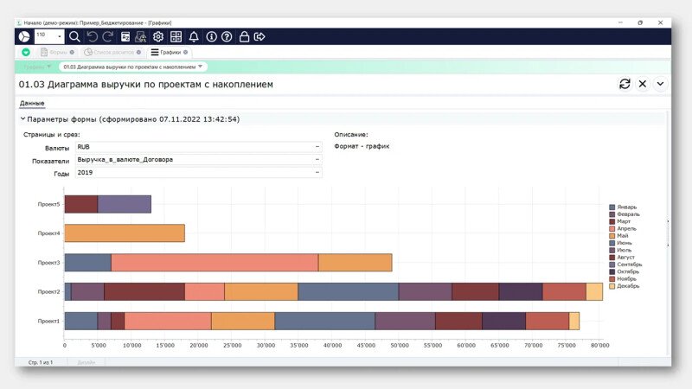Click Декабрь legend color swatch
Image resolution: width=692 pixels, height=389 pixels.
[x=612, y=286]
